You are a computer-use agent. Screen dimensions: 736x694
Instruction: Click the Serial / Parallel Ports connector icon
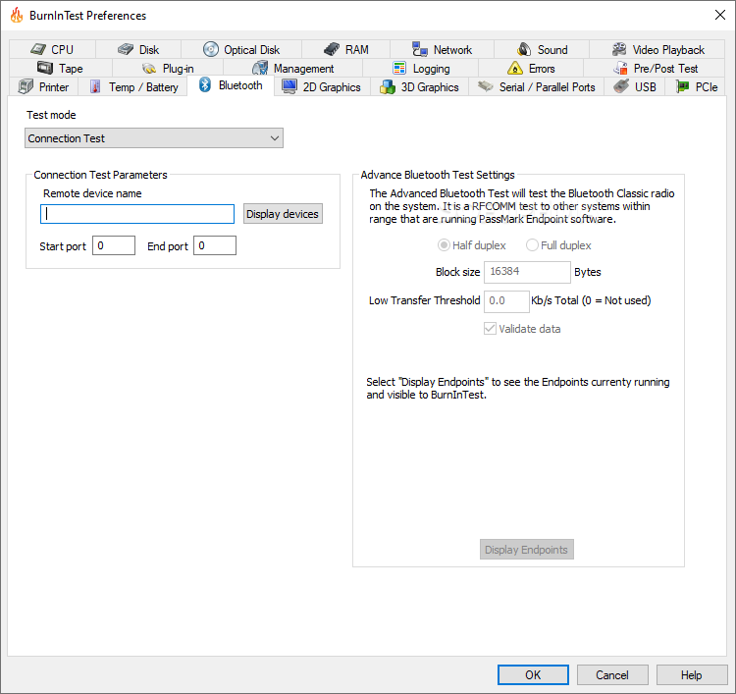point(486,86)
